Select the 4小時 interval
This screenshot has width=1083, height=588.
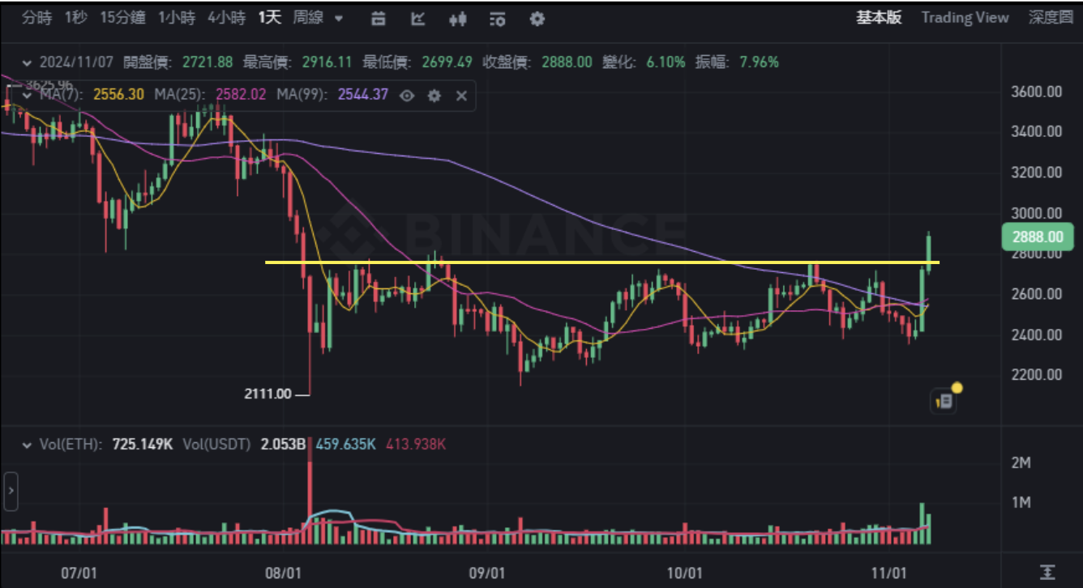pyautogui.click(x=226, y=18)
